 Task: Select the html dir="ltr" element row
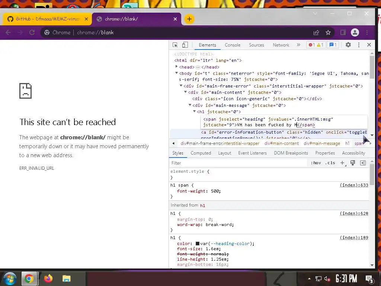tap(208, 60)
